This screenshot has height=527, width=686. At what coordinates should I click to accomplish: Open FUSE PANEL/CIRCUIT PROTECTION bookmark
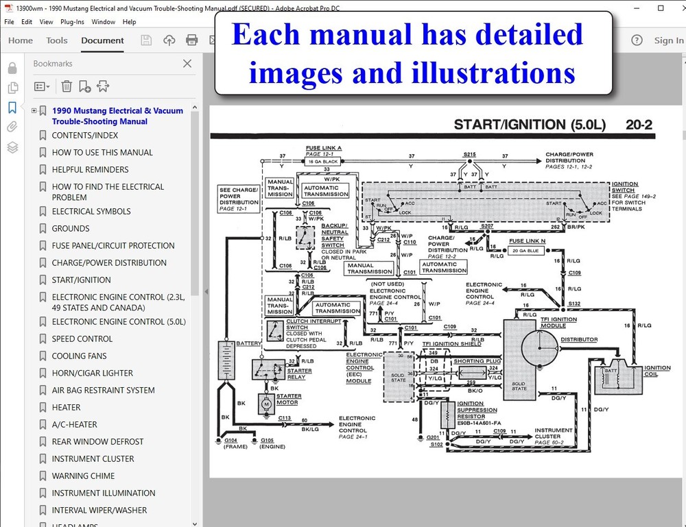pyautogui.click(x=113, y=245)
